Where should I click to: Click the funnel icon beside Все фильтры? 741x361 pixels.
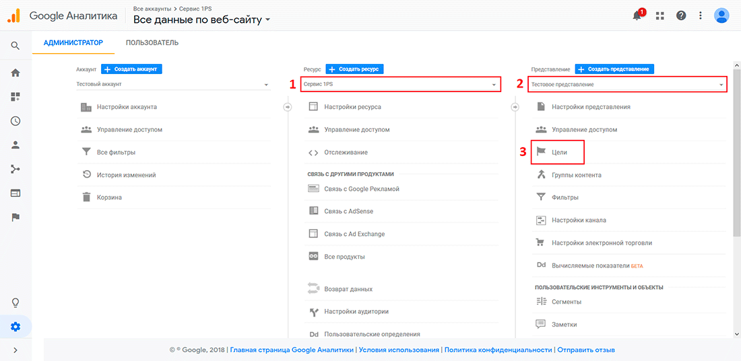coord(86,152)
